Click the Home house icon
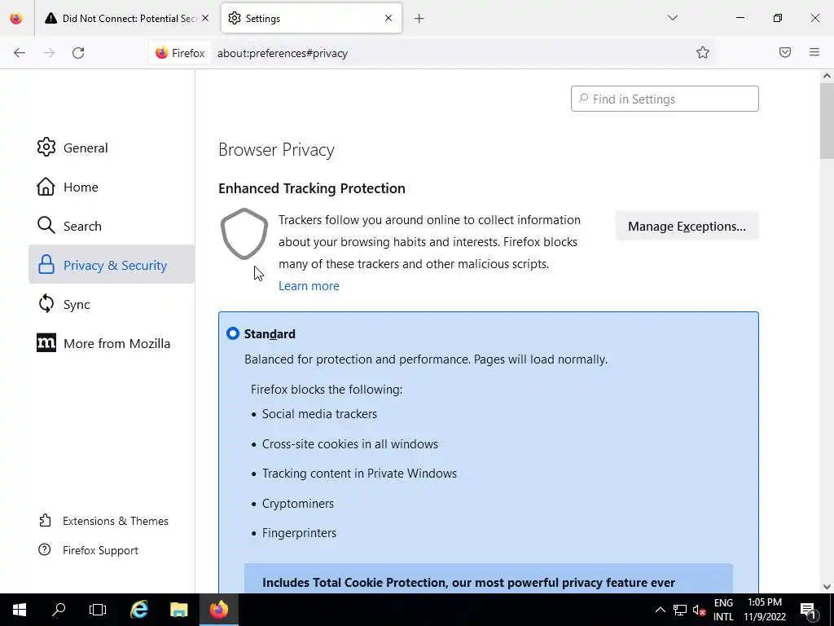This screenshot has width=834, height=626. click(x=46, y=187)
